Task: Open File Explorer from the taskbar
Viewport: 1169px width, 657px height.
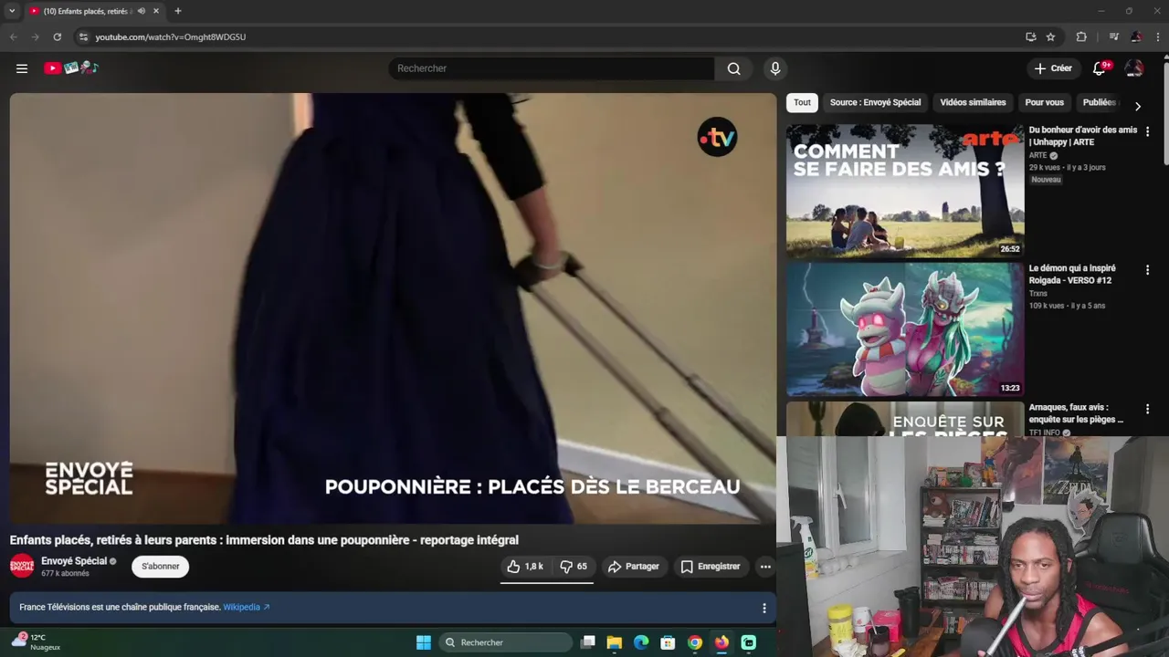Action: tap(615, 642)
